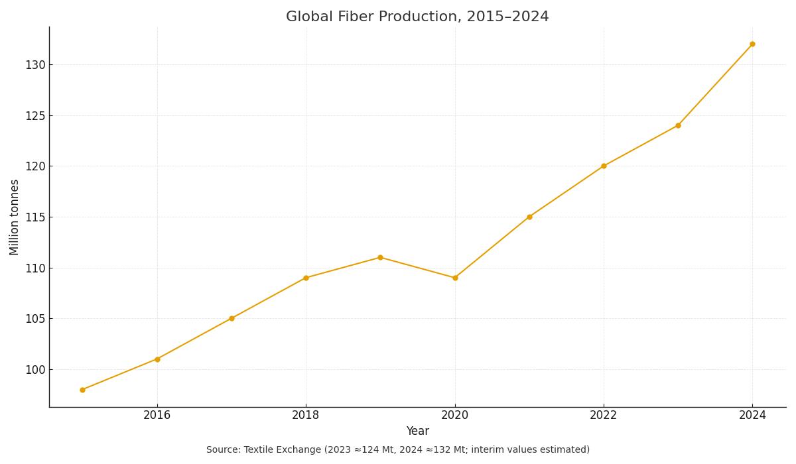Click the 2016 x-axis tick label
Screen dimensions: 796x464
click(157, 413)
